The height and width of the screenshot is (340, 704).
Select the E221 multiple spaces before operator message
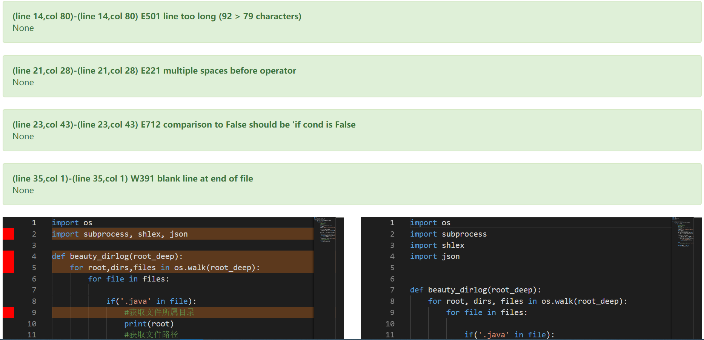pyautogui.click(x=154, y=71)
